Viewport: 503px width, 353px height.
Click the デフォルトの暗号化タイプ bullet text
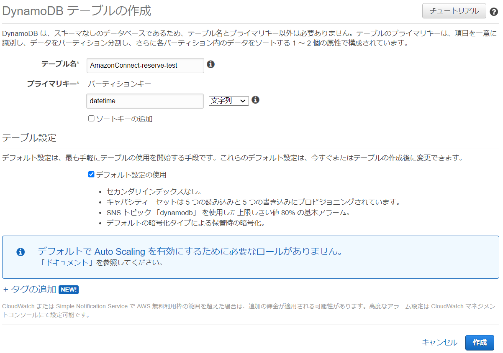pyautogui.click(x=186, y=223)
